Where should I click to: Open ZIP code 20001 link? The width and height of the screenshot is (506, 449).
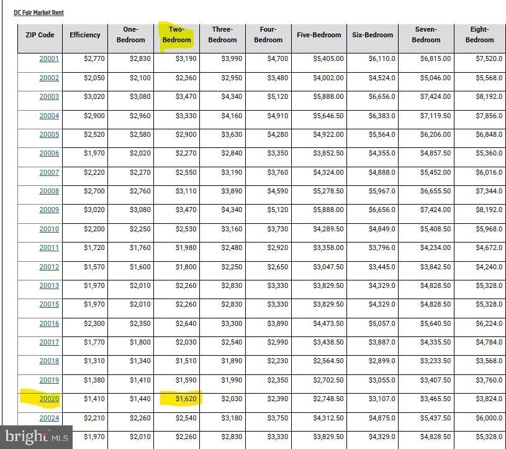[x=49, y=58]
